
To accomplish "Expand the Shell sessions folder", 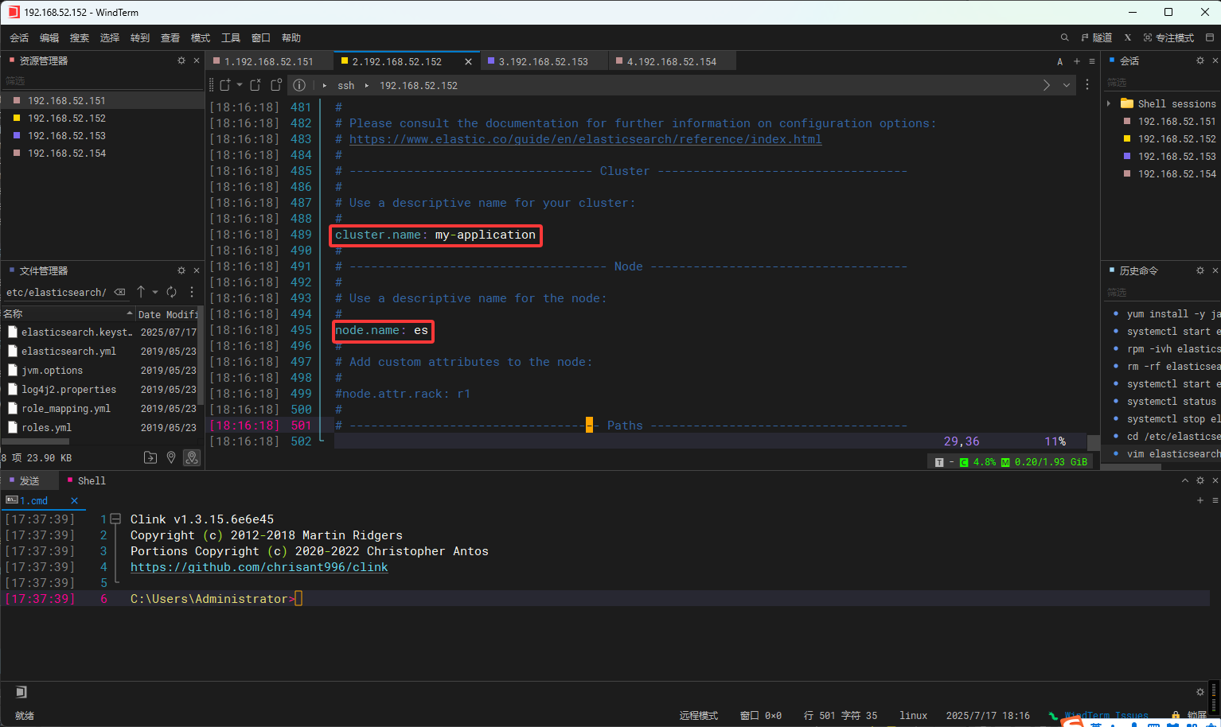I will (1110, 103).
